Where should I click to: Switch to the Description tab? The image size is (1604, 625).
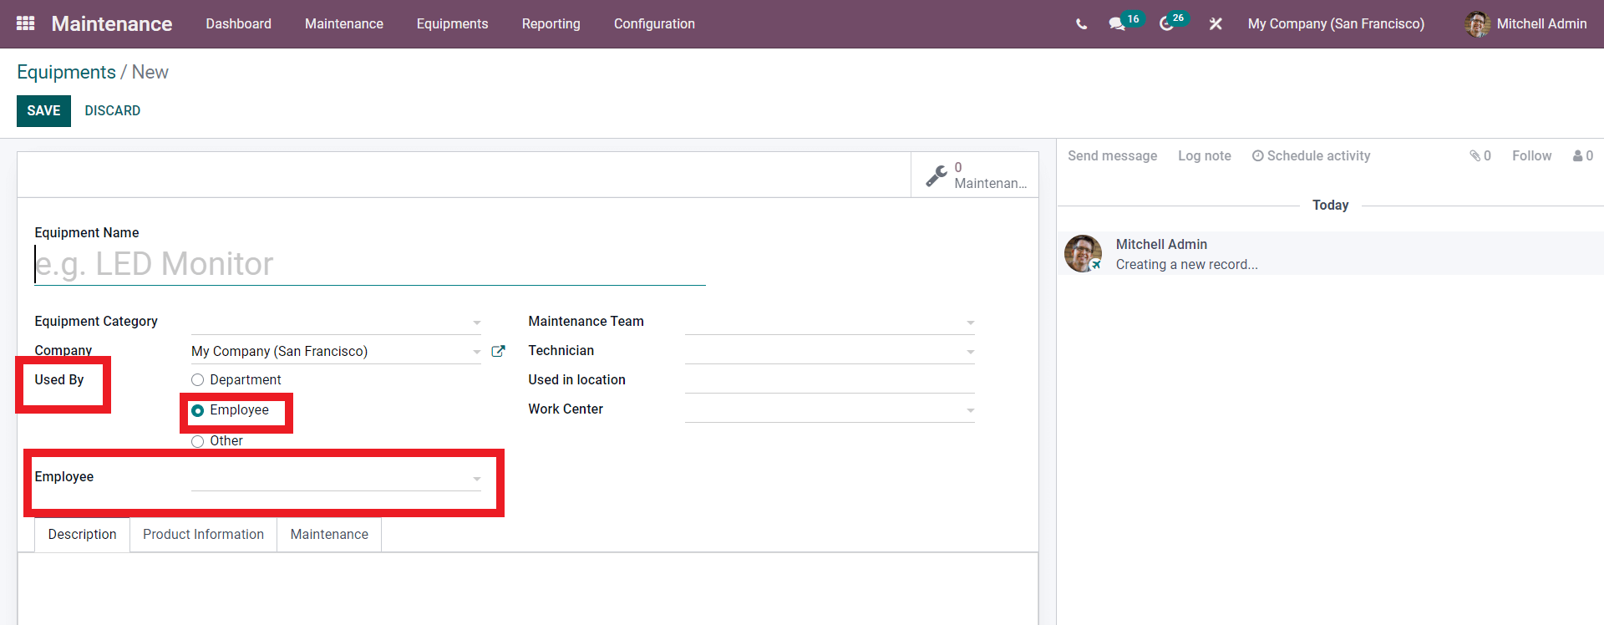coord(82,535)
